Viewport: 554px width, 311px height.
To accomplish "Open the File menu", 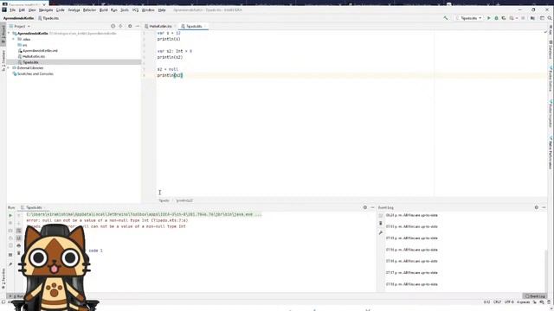I will (13, 10).
